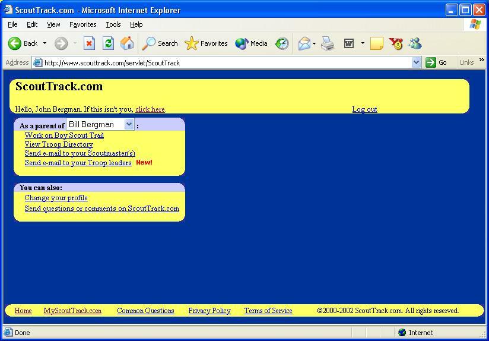Open the Help menu
489x341 pixels.
pyautogui.click(x=136, y=24)
